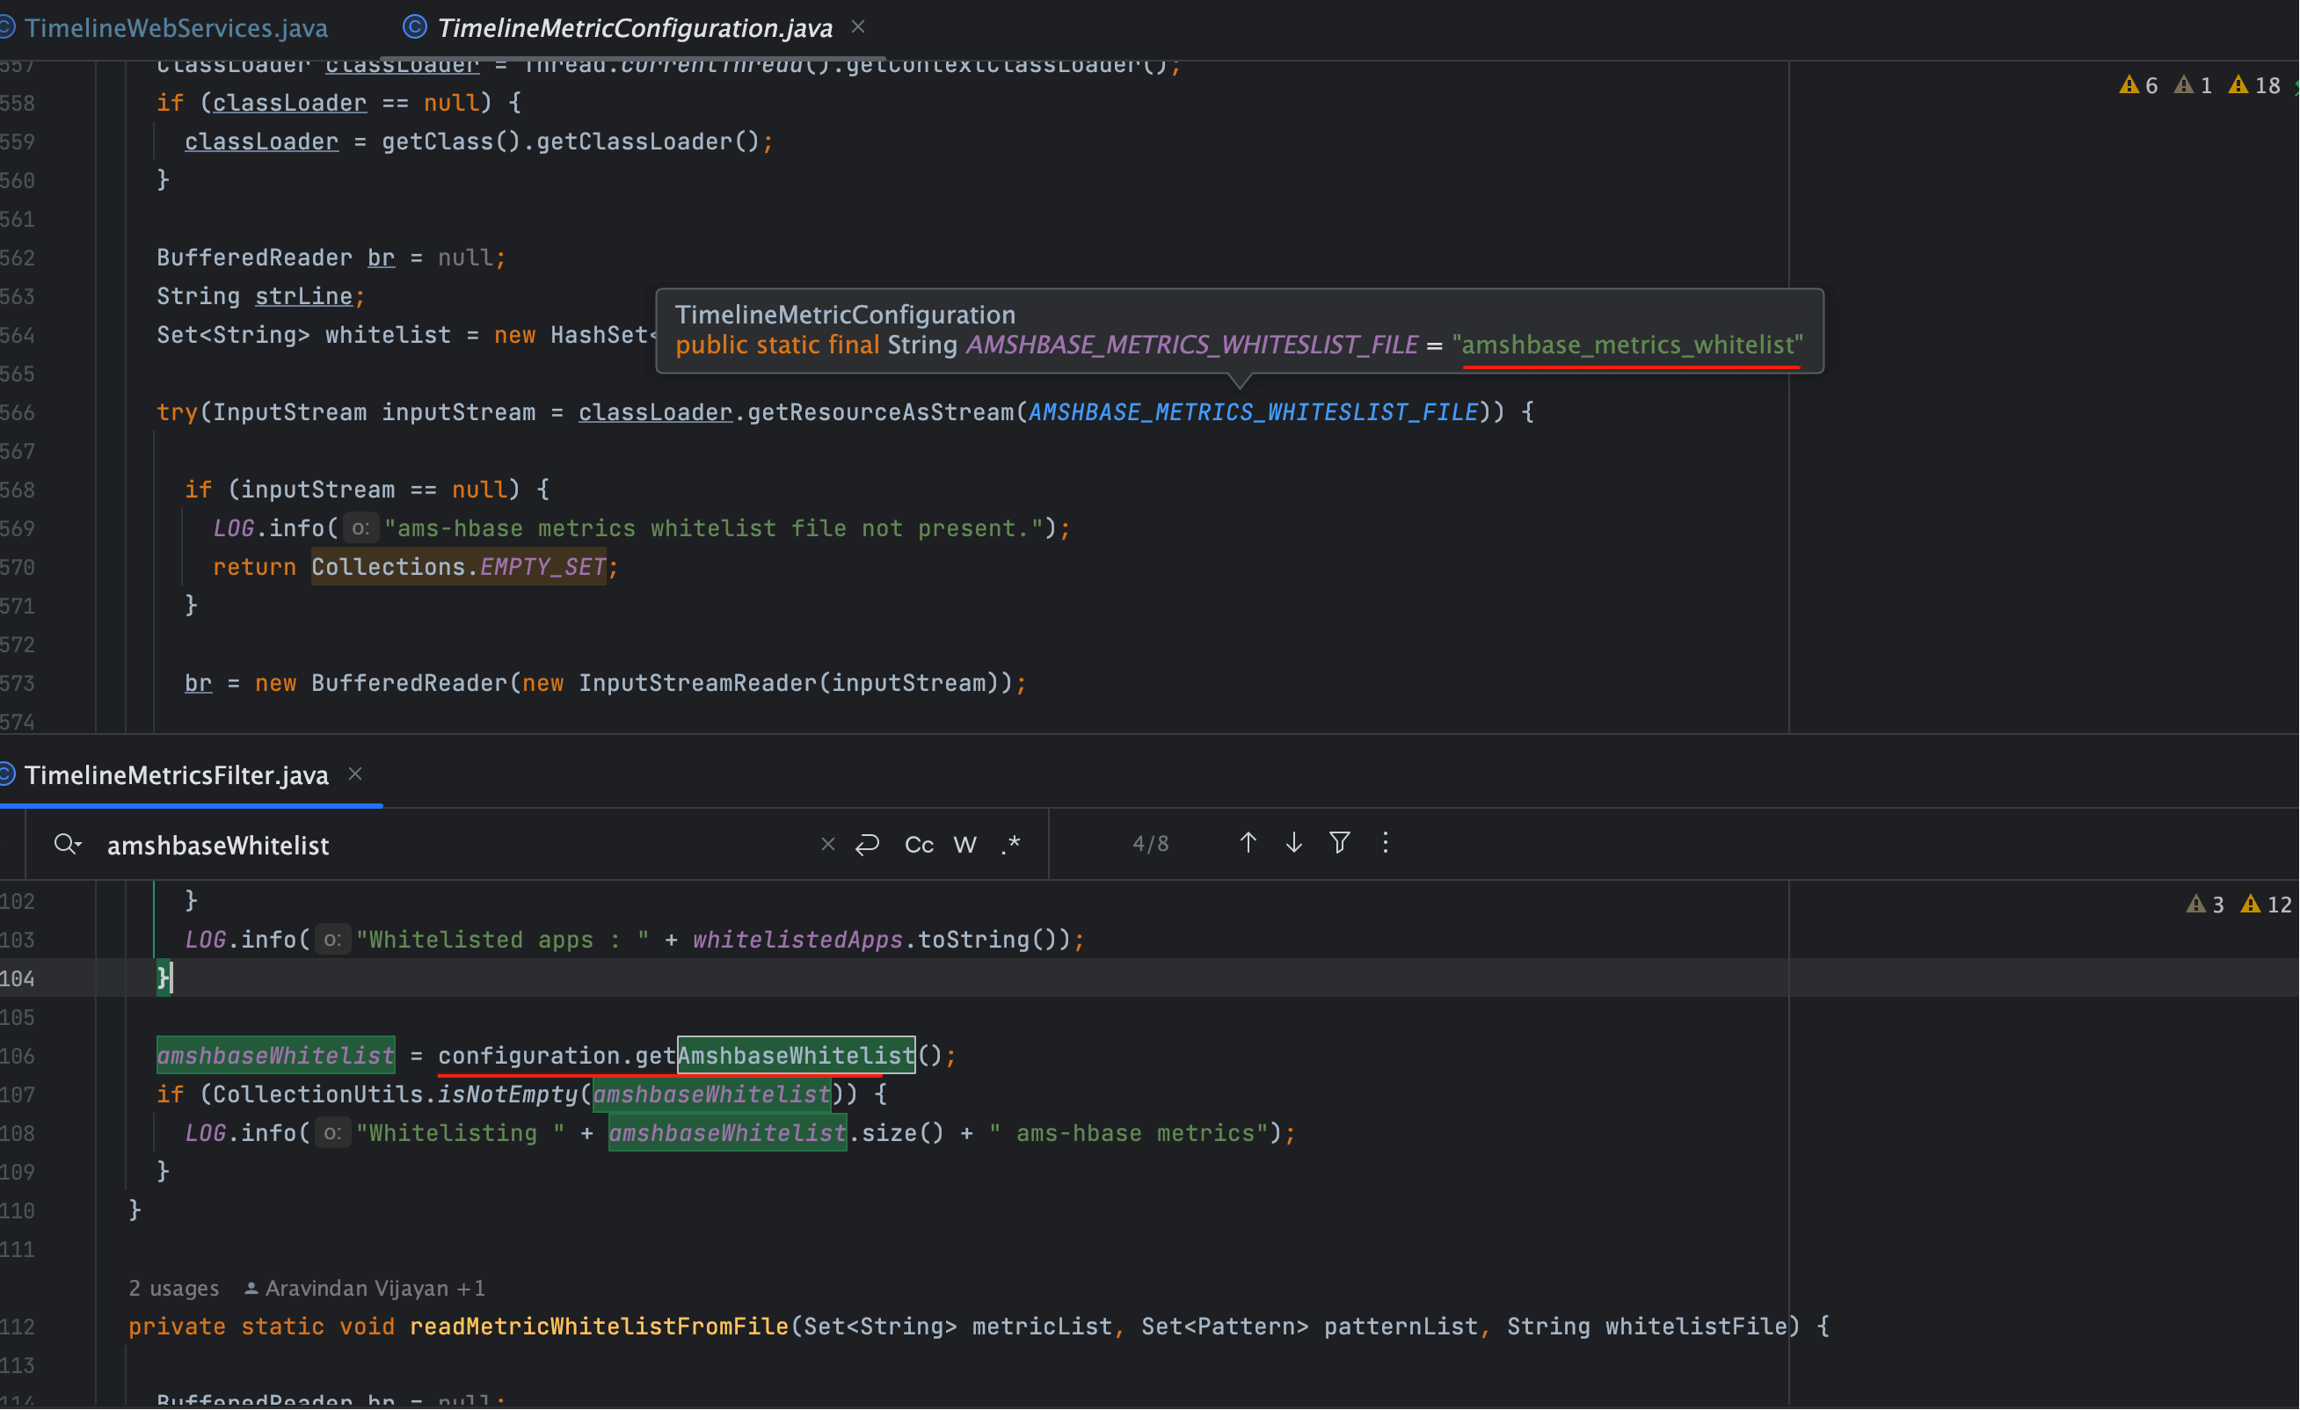2300x1410 pixels.
Task: Click author Aravindan Vijayan +1 hint
Action: (x=365, y=1289)
